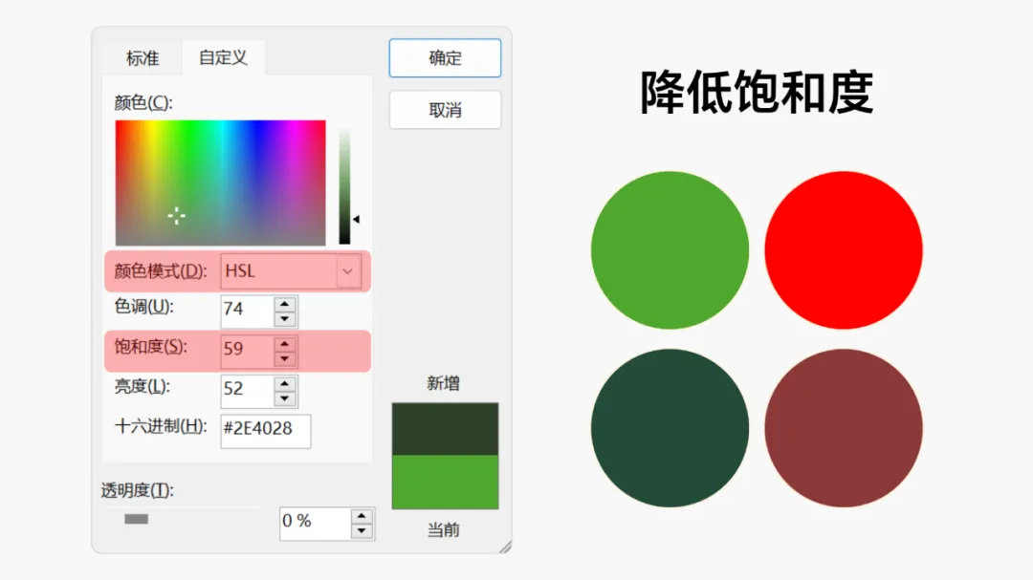Click the 饱和度 value field
Image resolution: width=1033 pixels, height=580 pixels.
click(247, 351)
